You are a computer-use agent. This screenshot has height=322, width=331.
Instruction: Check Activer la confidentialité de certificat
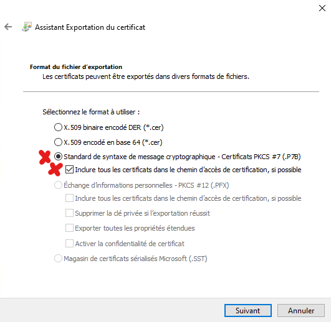point(69,244)
